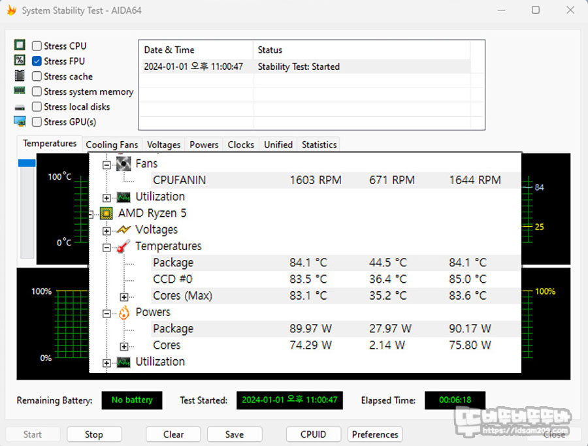Collapse the AMD Ryzen 5 tree node
The height and width of the screenshot is (446, 588).
[90, 214]
